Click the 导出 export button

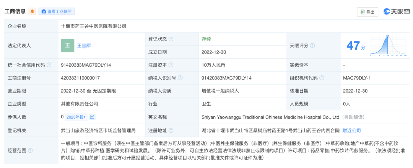(367, 12)
